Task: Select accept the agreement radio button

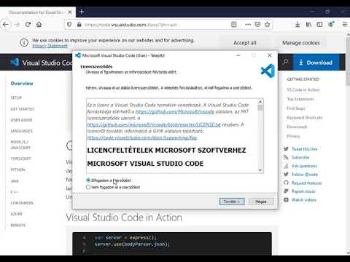Action: point(88,180)
